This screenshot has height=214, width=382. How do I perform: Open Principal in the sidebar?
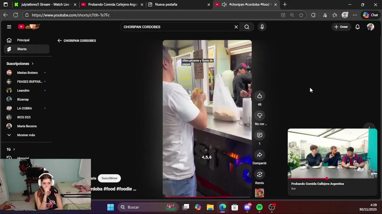(x=26, y=40)
